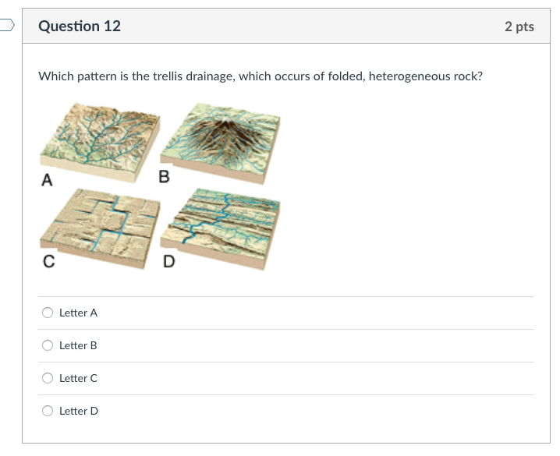Image resolution: width=560 pixels, height=456 pixels.
Task: Click the bold A label under diagram
Action: click(x=47, y=181)
